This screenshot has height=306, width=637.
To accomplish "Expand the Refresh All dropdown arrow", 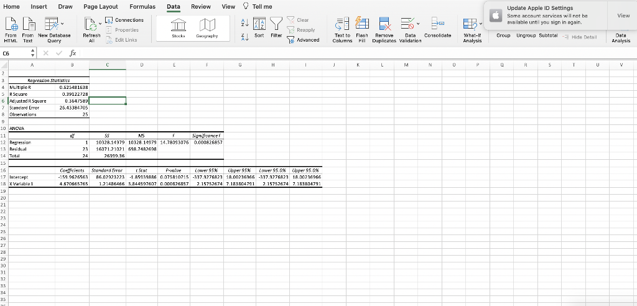I will pos(100,24).
